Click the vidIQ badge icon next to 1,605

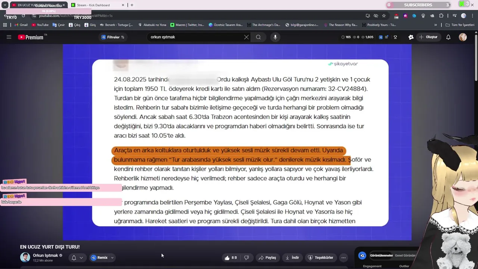[x=381, y=37]
